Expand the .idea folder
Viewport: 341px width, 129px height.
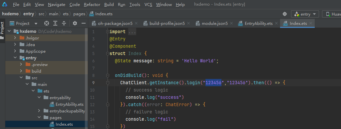pos(15,45)
